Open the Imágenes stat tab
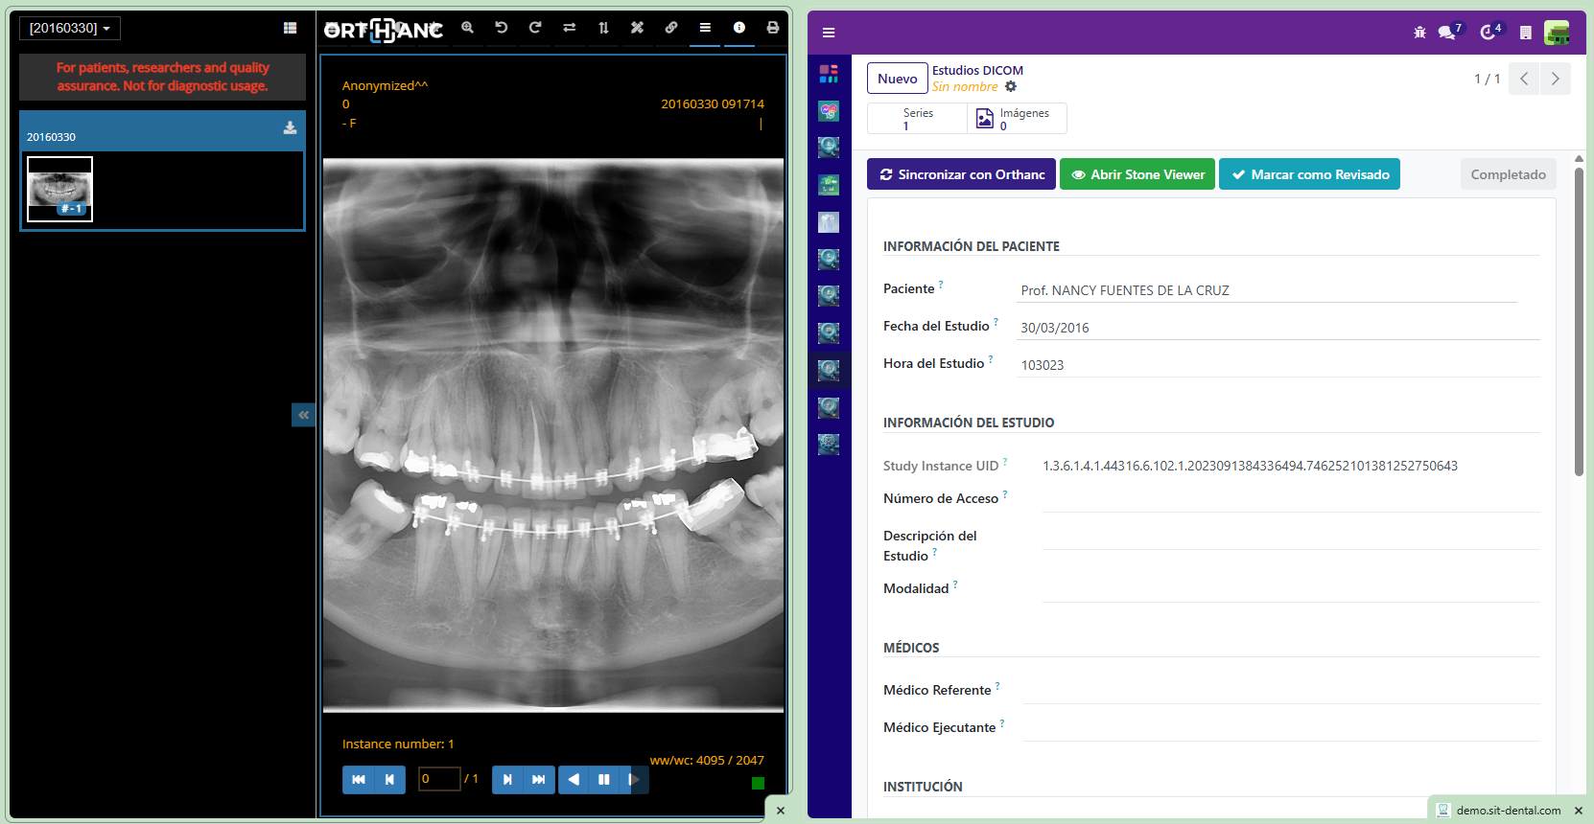The height and width of the screenshot is (824, 1594). coord(1017,119)
